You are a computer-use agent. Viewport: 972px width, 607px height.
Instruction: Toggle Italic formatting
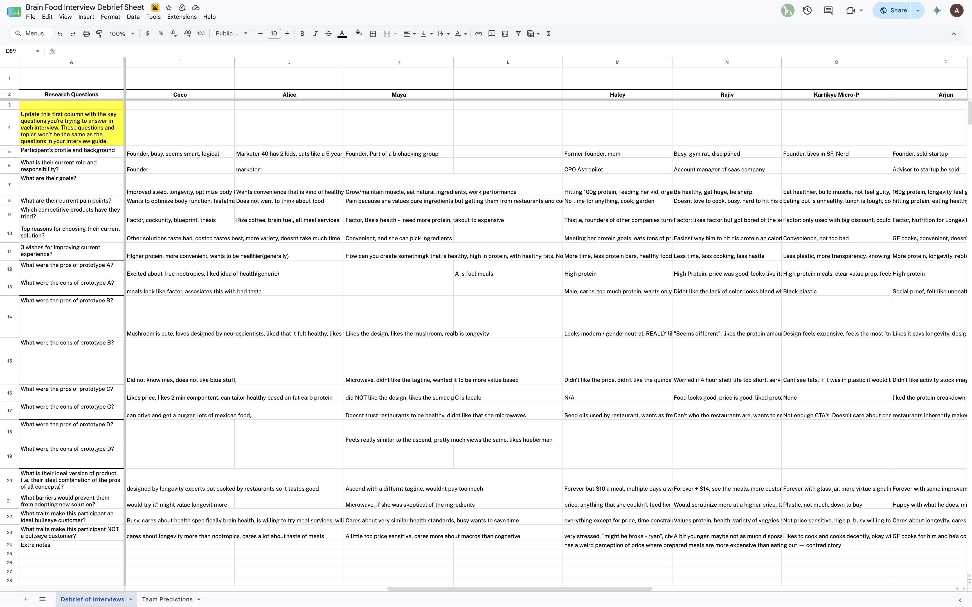pyautogui.click(x=315, y=34)
